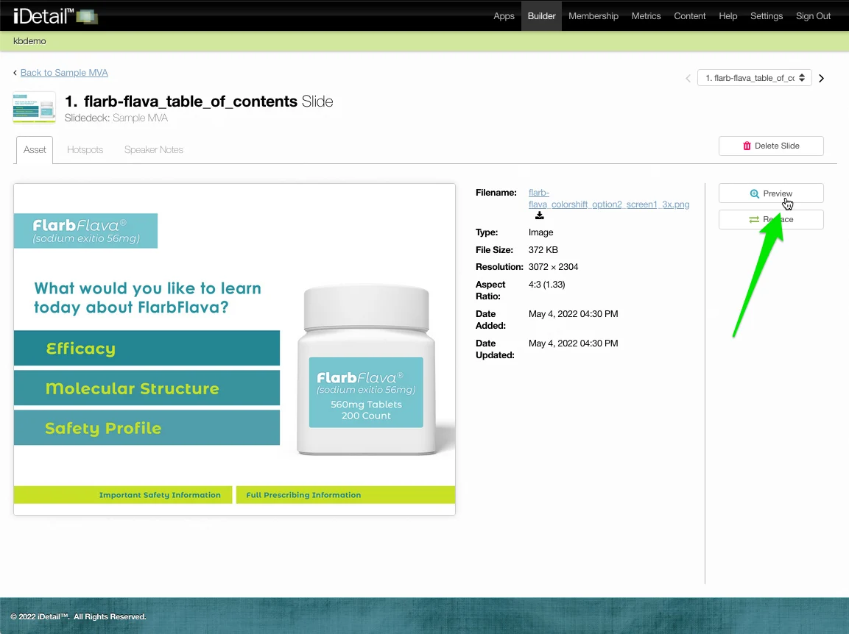Click Sign Out
849x634 pixels.
(813, 16)
